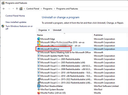This screenshot has height=95, width=128.
Task: Select Office Professional Plus 2016 en-us
Action: click(62, 42)
